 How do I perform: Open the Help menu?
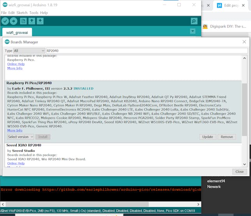[44, 13]
